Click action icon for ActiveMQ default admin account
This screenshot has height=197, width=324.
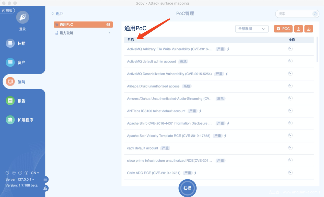click(x=290, y=61)
